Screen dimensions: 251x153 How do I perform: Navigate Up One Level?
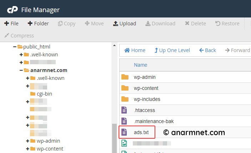(x=172, y=50)
